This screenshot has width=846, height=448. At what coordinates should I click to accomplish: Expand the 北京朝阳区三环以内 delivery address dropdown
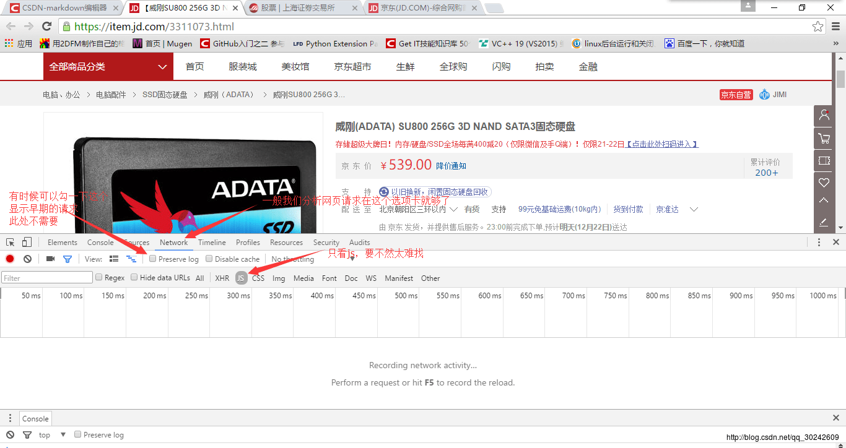(x=418, y=210)
